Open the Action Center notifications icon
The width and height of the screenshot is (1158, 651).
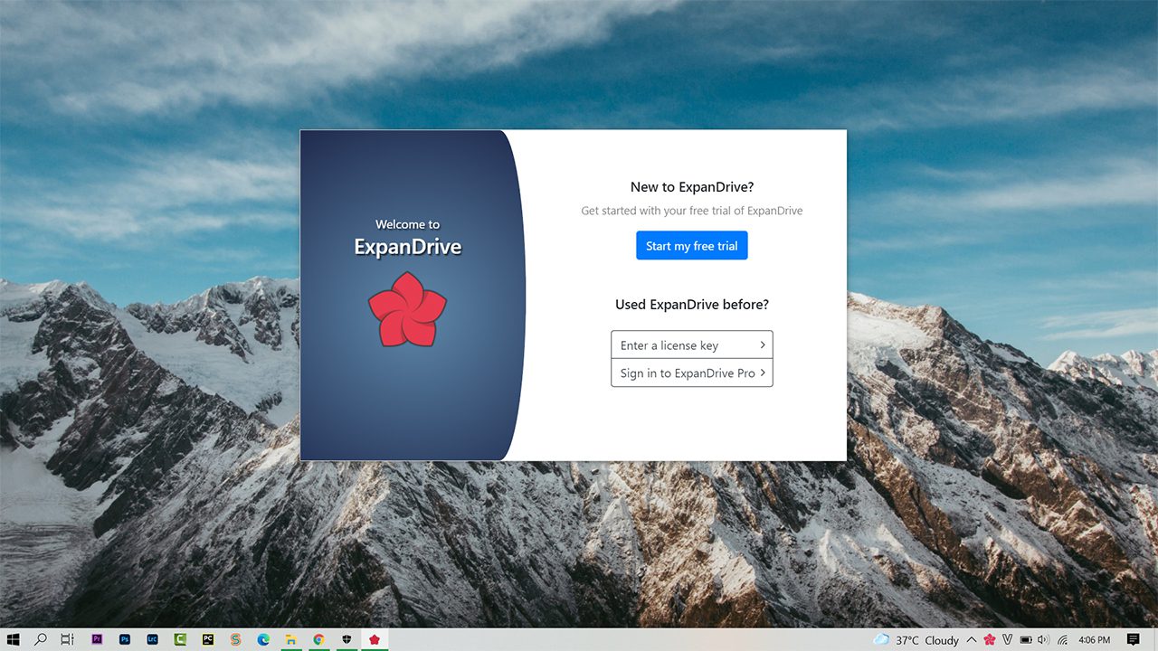pyautogui.click(x=1133, y=639)
